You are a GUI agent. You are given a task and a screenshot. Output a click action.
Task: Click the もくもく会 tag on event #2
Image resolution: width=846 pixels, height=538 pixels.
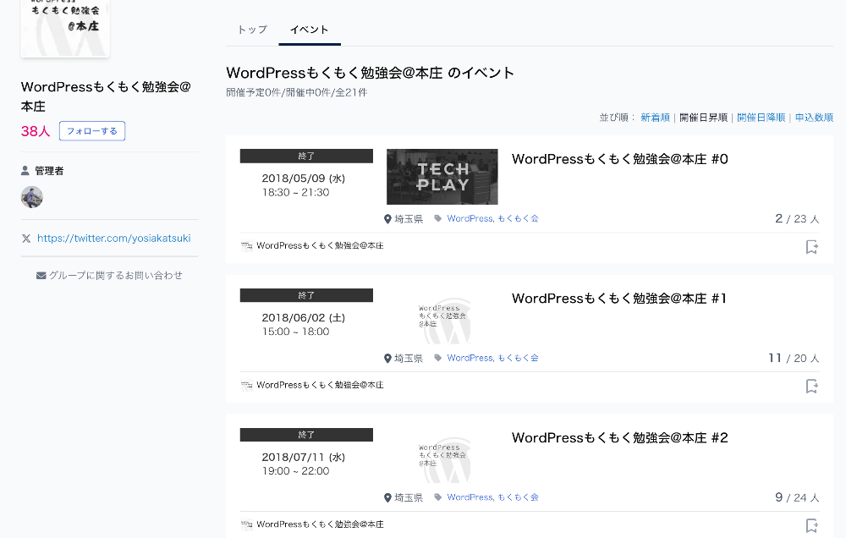(518, 497)
